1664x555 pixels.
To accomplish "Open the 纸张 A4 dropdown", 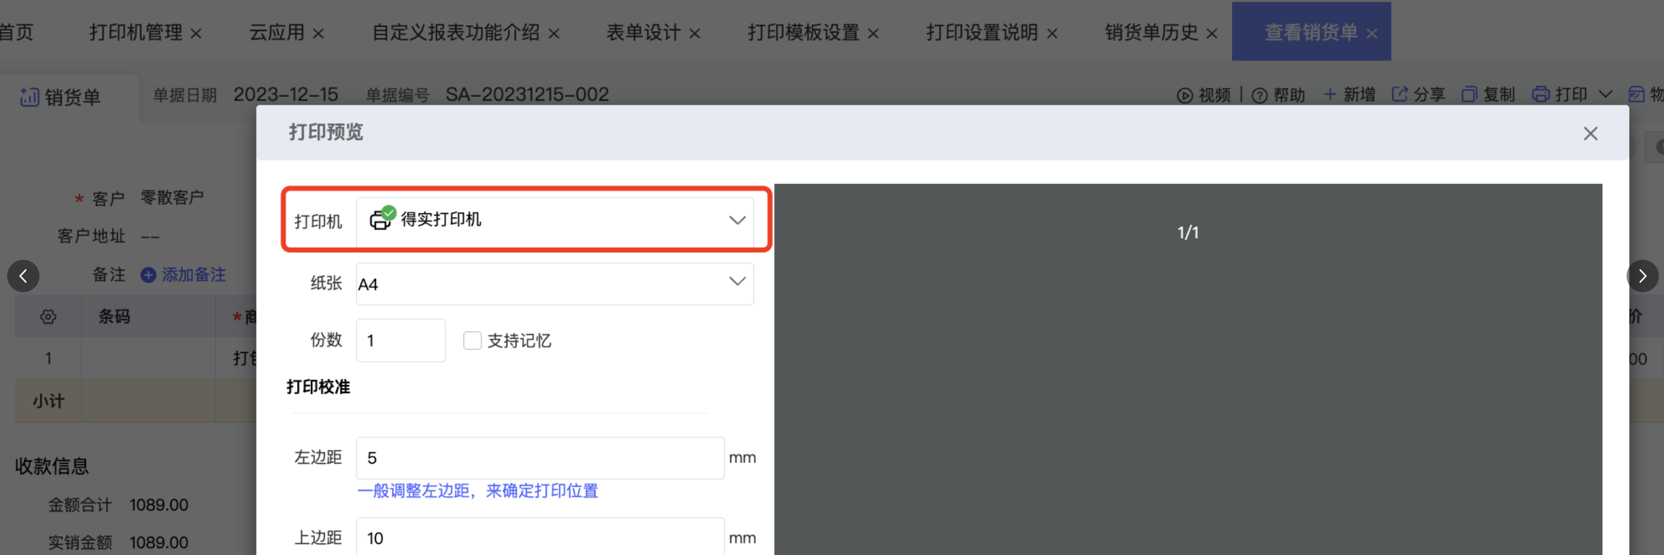I will (x=555, y=283).
